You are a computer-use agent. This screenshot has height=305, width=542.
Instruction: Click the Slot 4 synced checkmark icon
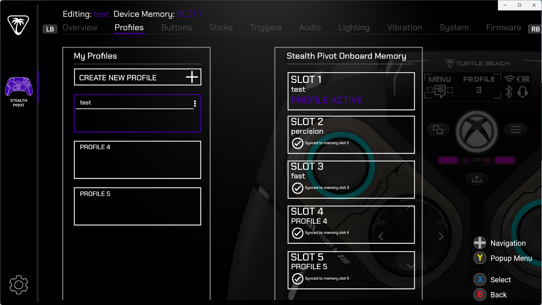tap(297, 233)
